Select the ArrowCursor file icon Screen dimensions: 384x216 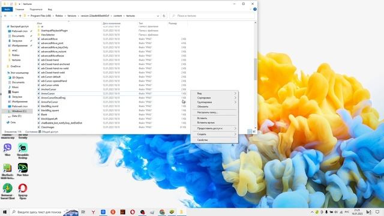pos(38,94)
